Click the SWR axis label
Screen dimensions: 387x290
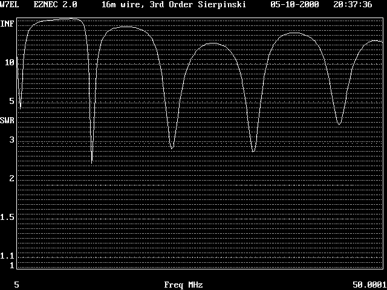(x=7, y=121)
